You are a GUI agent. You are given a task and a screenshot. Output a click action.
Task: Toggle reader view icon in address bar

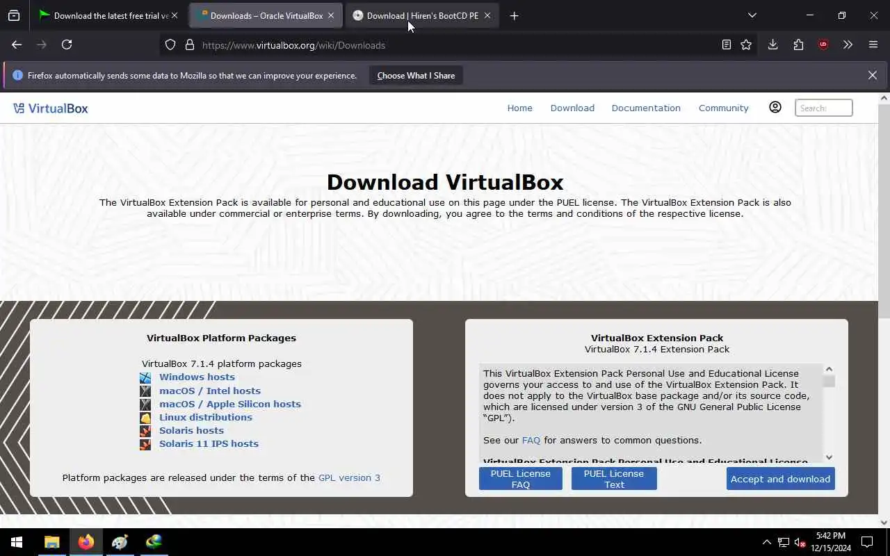coord(727,45)
